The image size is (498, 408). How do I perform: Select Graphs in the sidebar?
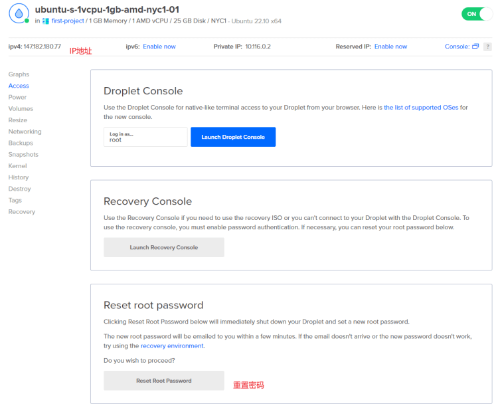[x=19, y=74]
